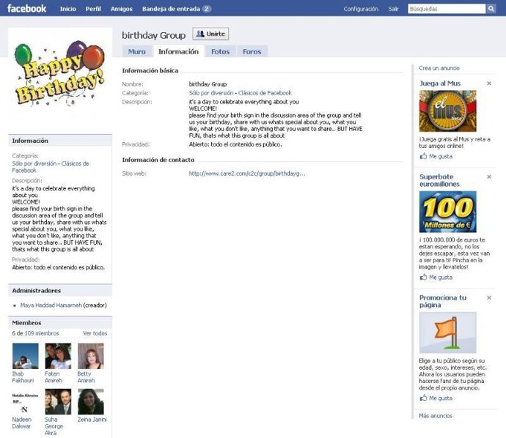
Task: Click the Administradores section header
Action: coord(60,290)
